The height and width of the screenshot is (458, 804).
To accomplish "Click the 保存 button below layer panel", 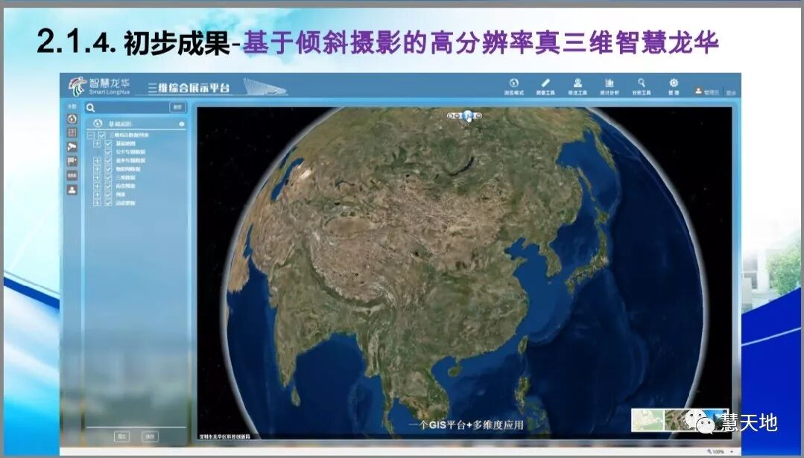I will coord(150,436).
